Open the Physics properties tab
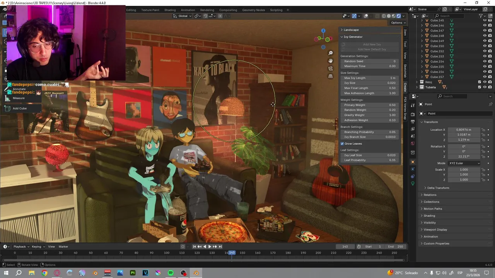 413,169
